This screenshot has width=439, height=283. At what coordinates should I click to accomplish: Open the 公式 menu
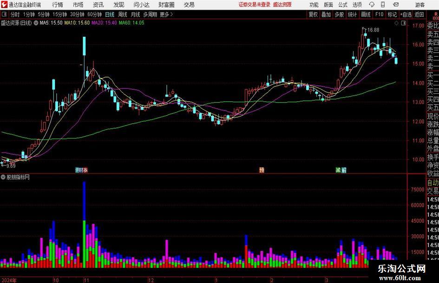[343, 5]
